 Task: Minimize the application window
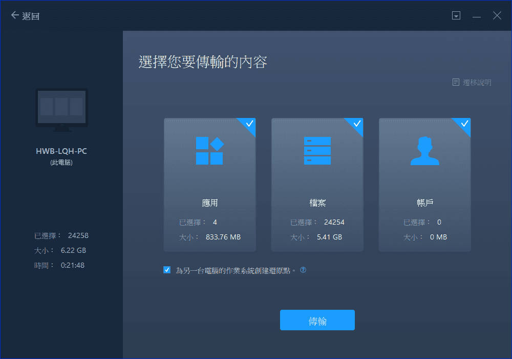(477, 16)
